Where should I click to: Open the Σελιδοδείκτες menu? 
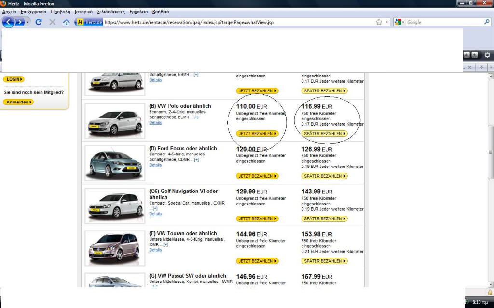point(111,12)
